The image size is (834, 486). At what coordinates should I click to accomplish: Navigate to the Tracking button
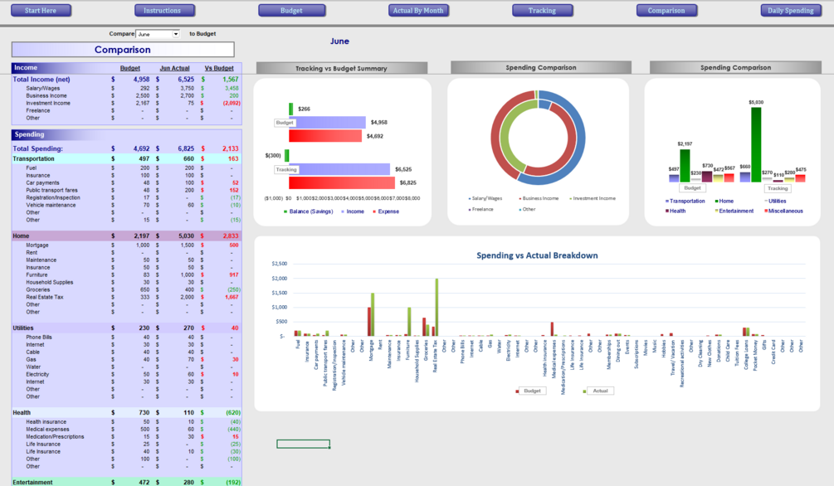[542, 10]
